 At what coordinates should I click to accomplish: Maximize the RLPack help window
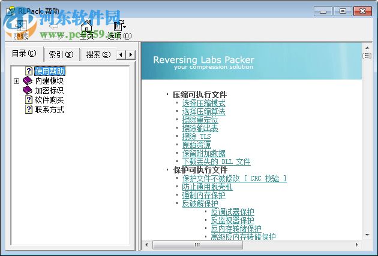343,11
